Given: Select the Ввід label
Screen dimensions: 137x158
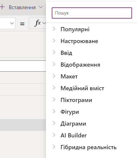Looking at the screenshot, I should click(x=66, y=53).
